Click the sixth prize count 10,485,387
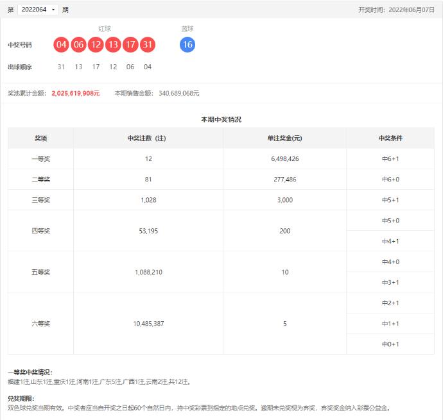443x420 pixels. (x=148, y=324)
